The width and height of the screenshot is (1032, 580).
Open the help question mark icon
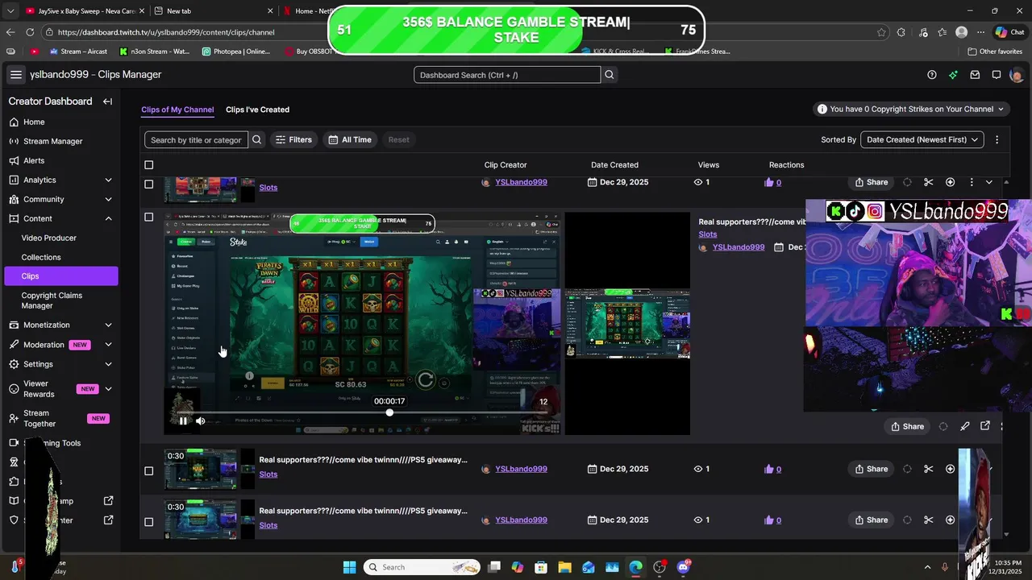(x=932, y=75)
